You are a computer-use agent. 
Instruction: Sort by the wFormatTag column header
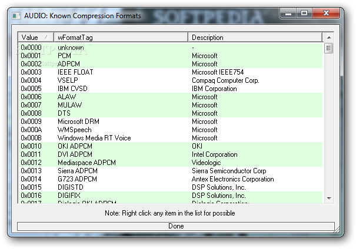pos(121,38)
